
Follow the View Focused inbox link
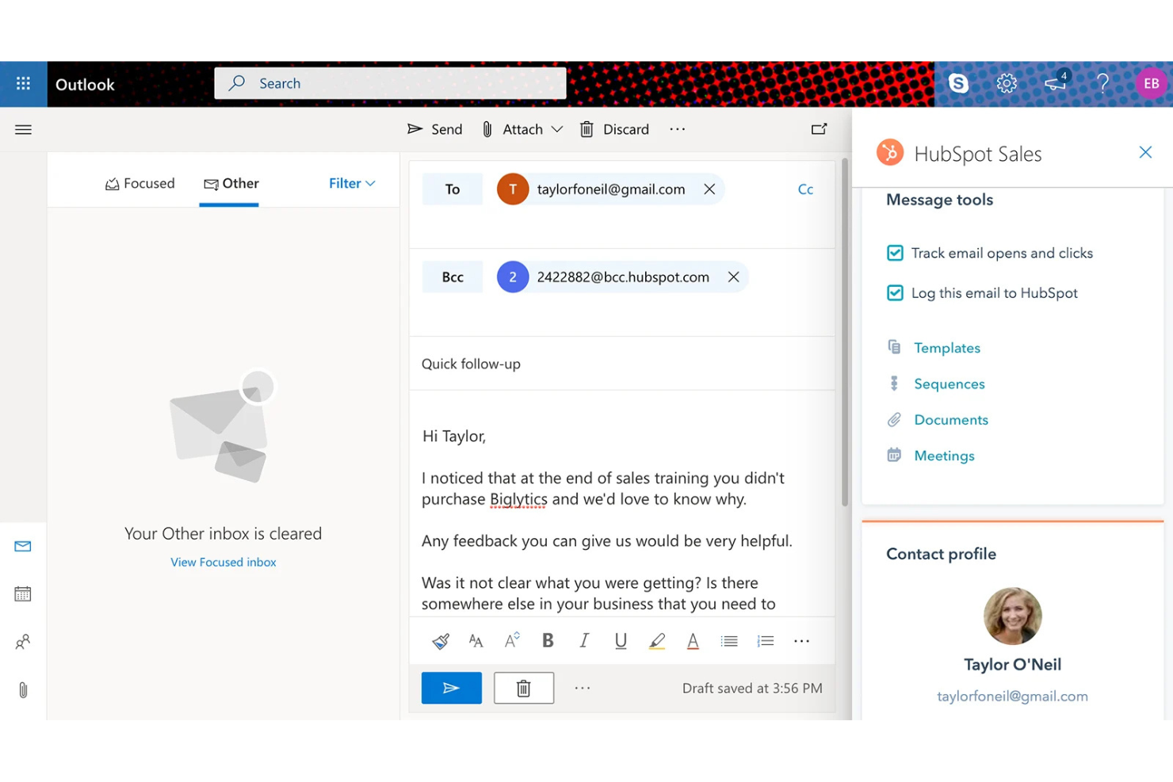pyautogui.click(x=224, y=562)
